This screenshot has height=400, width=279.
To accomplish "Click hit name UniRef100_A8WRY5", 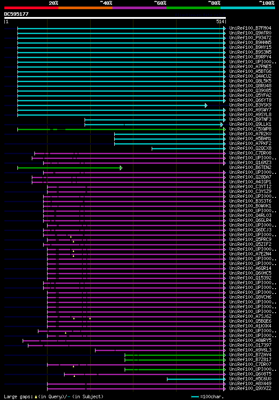I will pos(250,340).
